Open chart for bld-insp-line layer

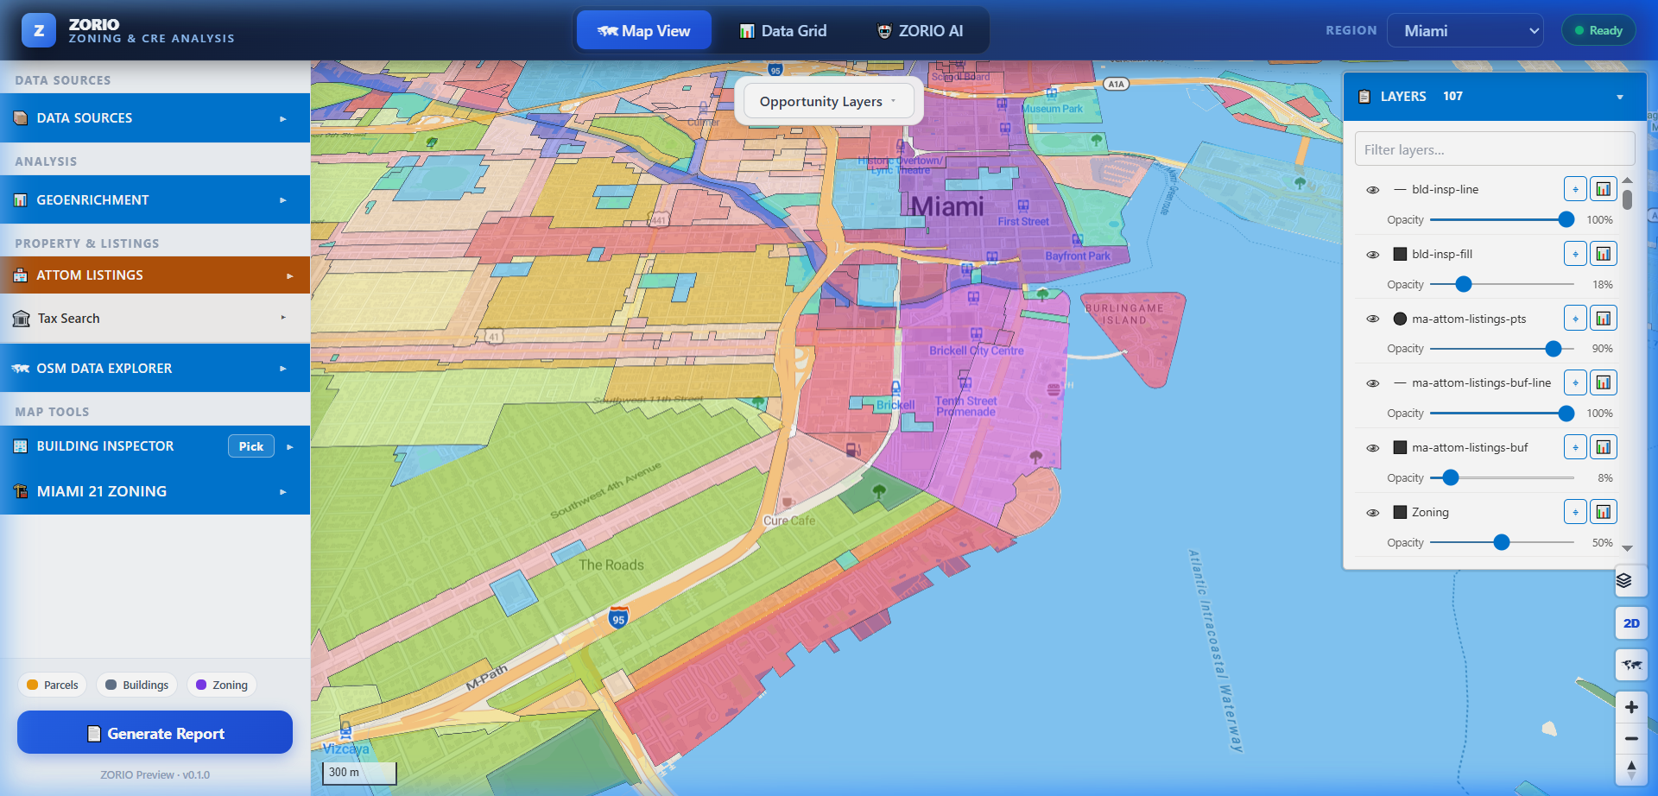[1604, 189]
